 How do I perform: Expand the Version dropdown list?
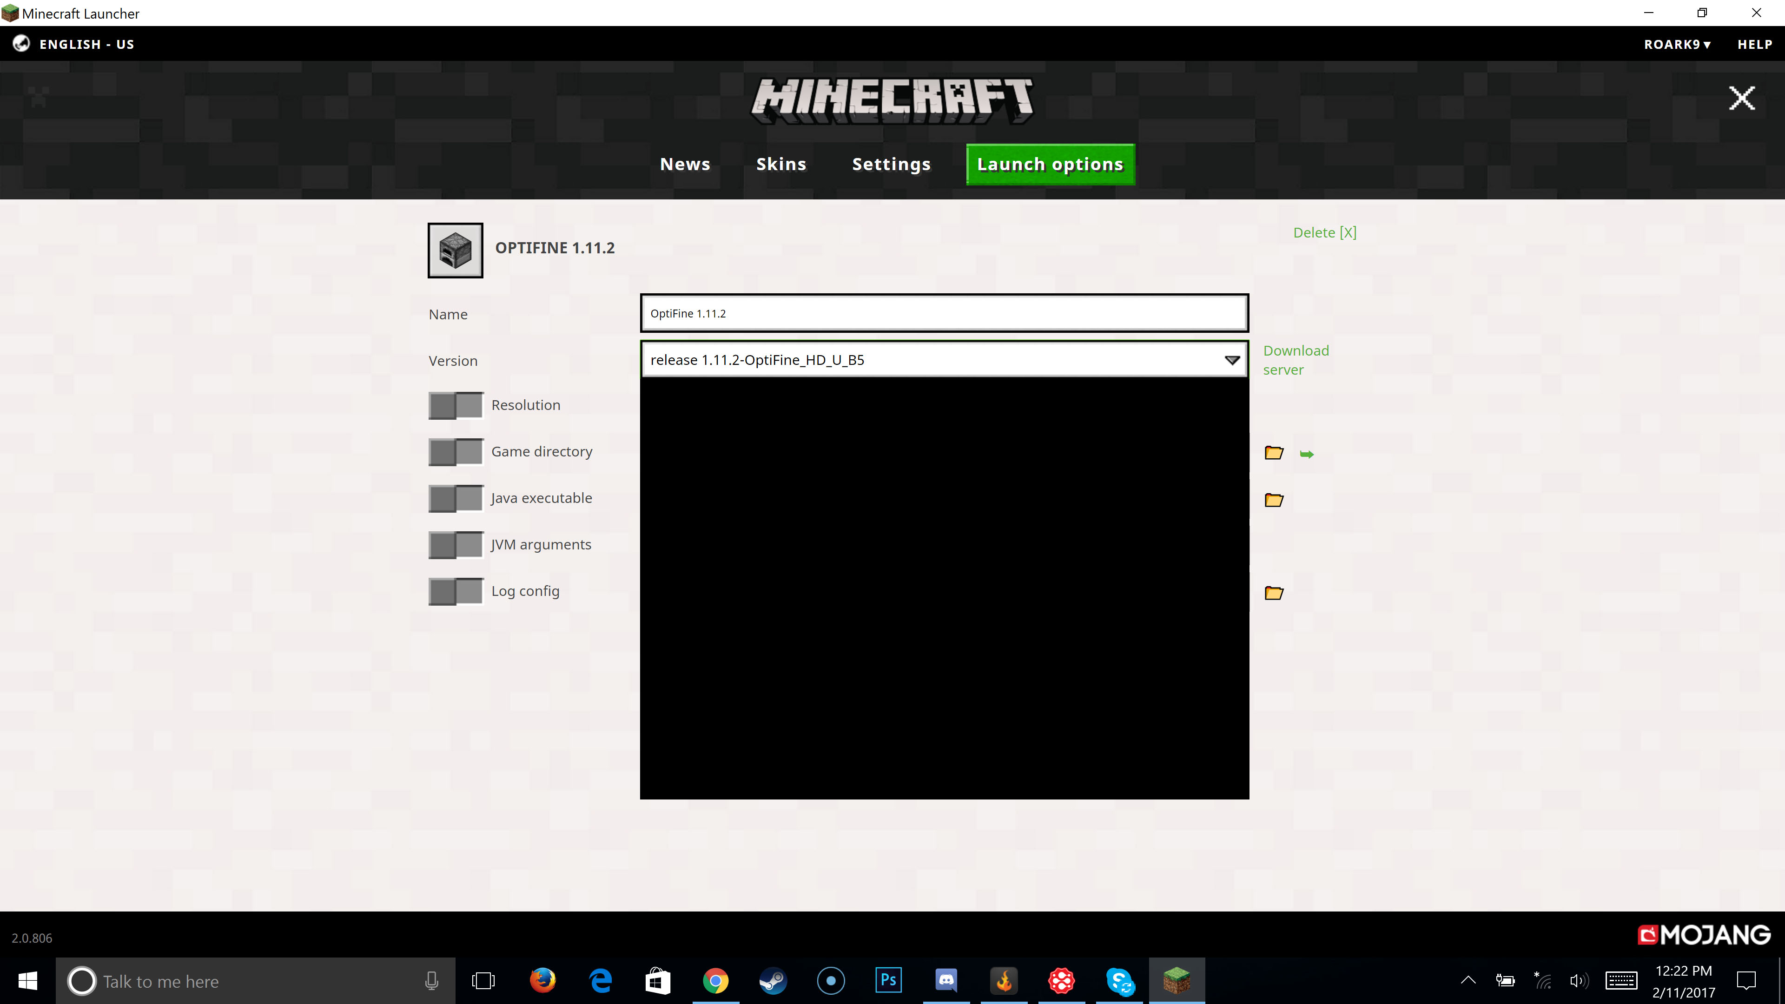(x=1231, y=360)
